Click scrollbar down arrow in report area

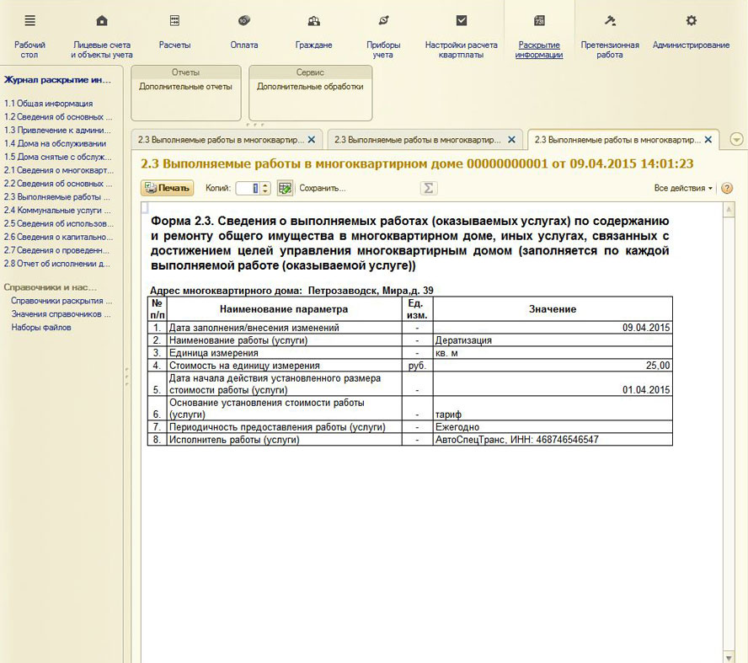729,657
